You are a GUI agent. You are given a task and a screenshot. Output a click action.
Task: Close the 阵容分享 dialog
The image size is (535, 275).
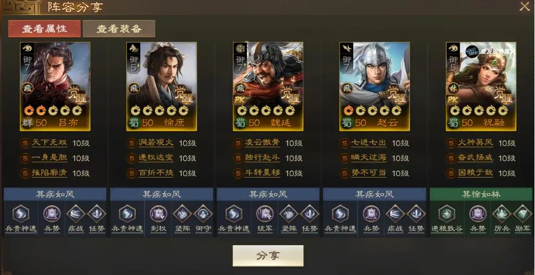(x=525, y=6)
